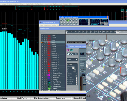Open the Mp3 Player tab button

tap(22, 98)
